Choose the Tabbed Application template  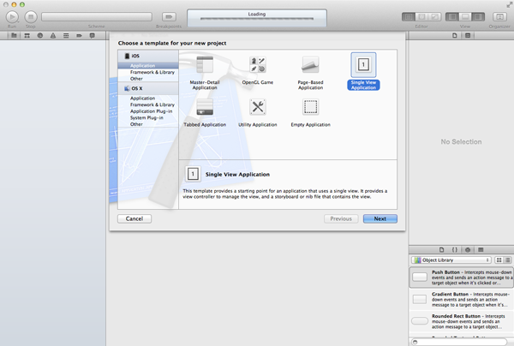point(205,113)
